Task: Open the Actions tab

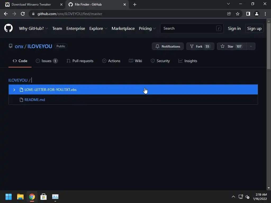Action: pyautogui.click(x=111, y=61)
